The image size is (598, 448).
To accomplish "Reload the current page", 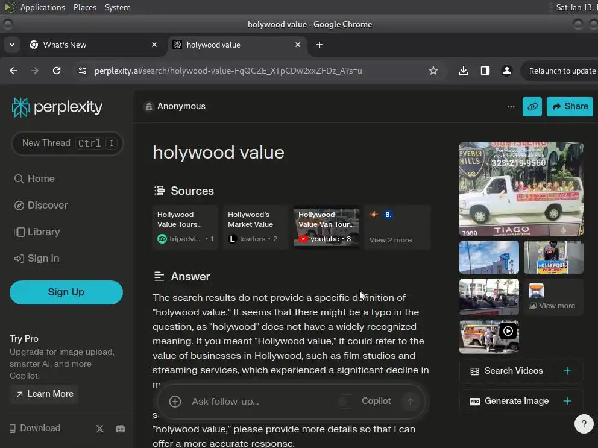I will click(x=57, y=71).
